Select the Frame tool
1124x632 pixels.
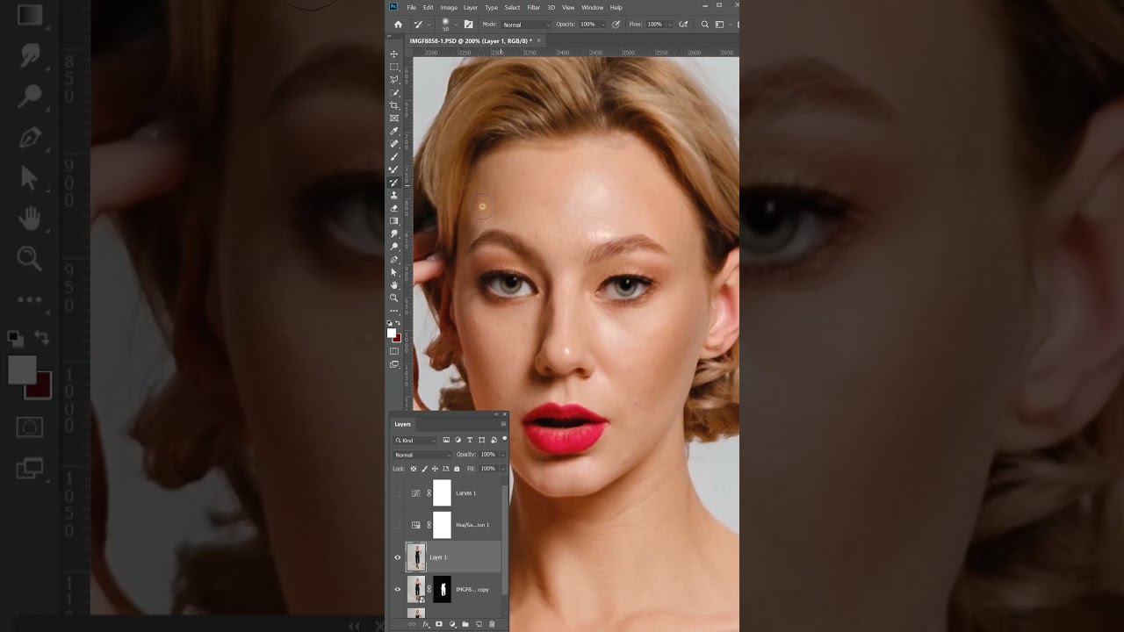(394, 118)
